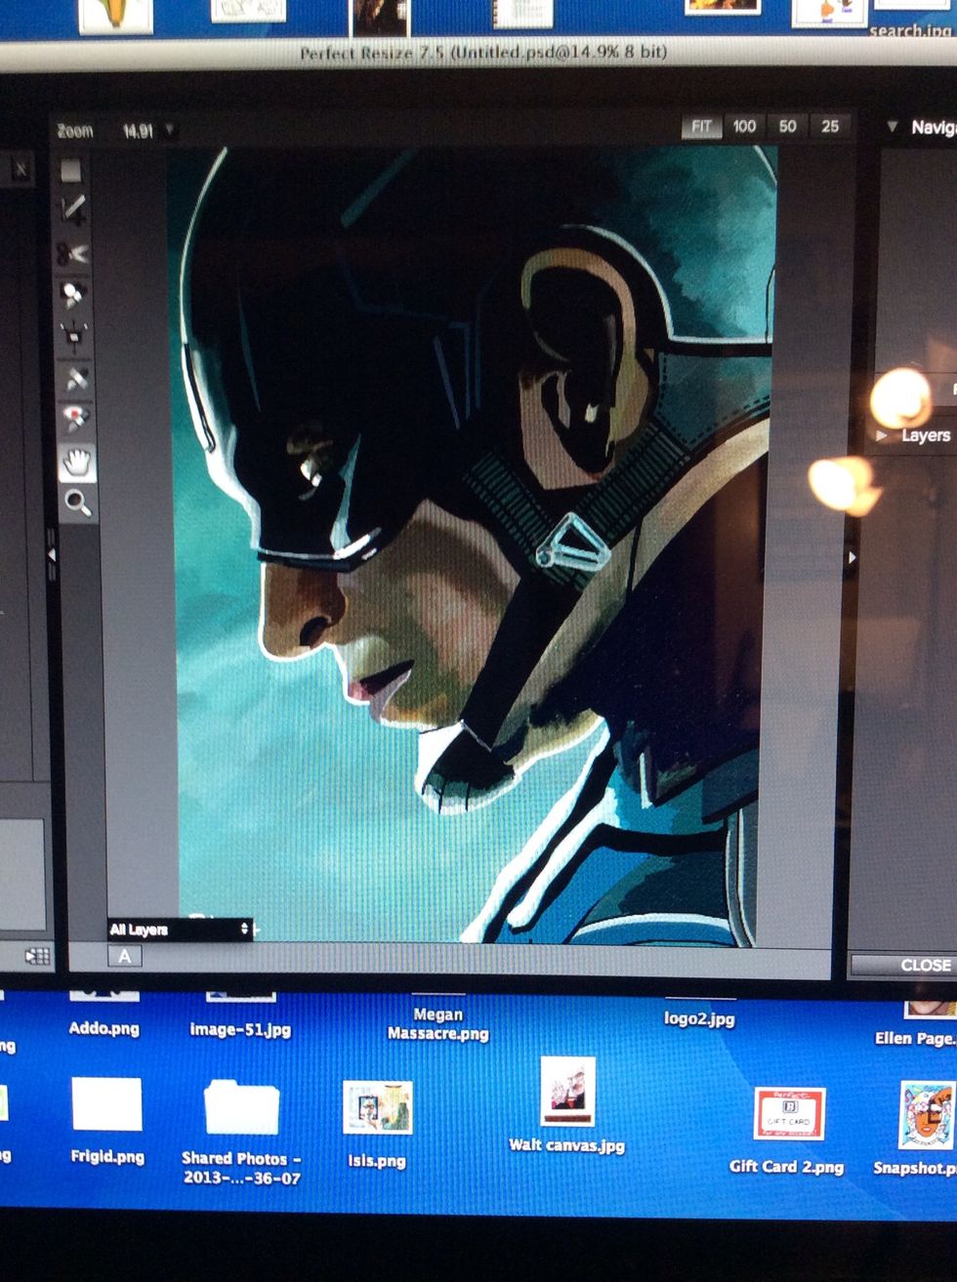Select the Crop tool at toolbar top
Image resolution: width=957 pixels, height=1282 pixels.
pos(72,172)
